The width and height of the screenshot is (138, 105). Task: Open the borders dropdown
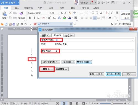118,18
